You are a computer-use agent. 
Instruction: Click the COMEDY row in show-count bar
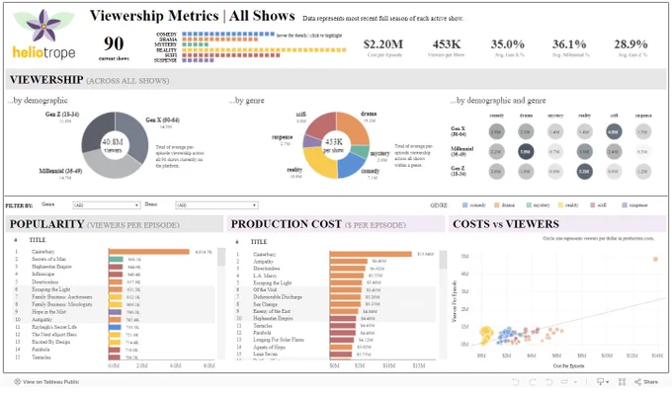228,34
